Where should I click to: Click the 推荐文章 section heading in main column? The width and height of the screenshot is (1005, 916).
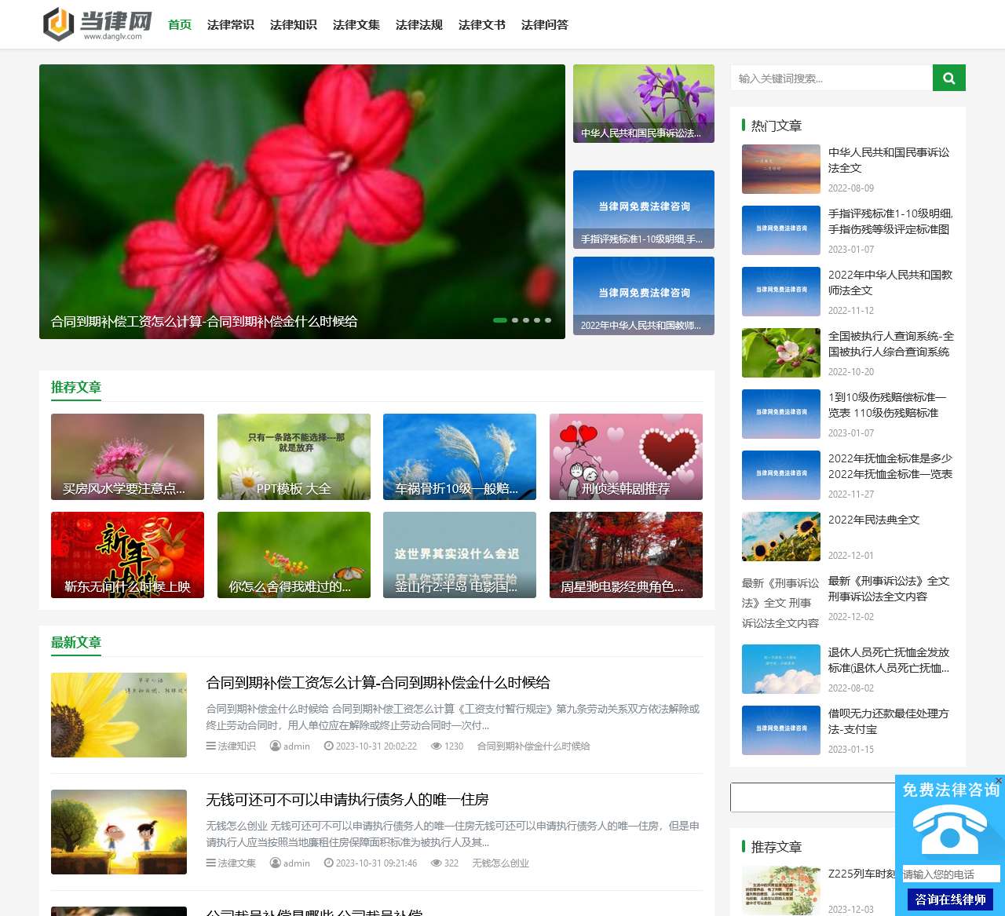(x=76, y=387)
